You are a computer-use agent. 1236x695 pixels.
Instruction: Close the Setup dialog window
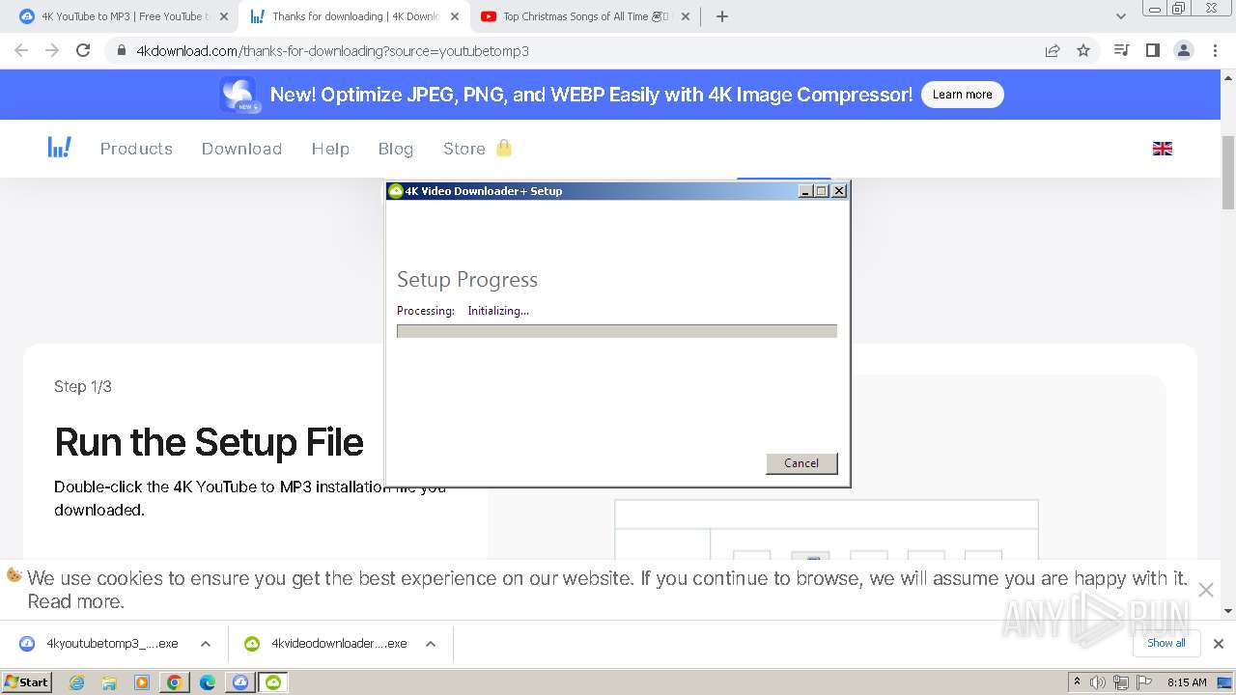[x=839, y=191]
